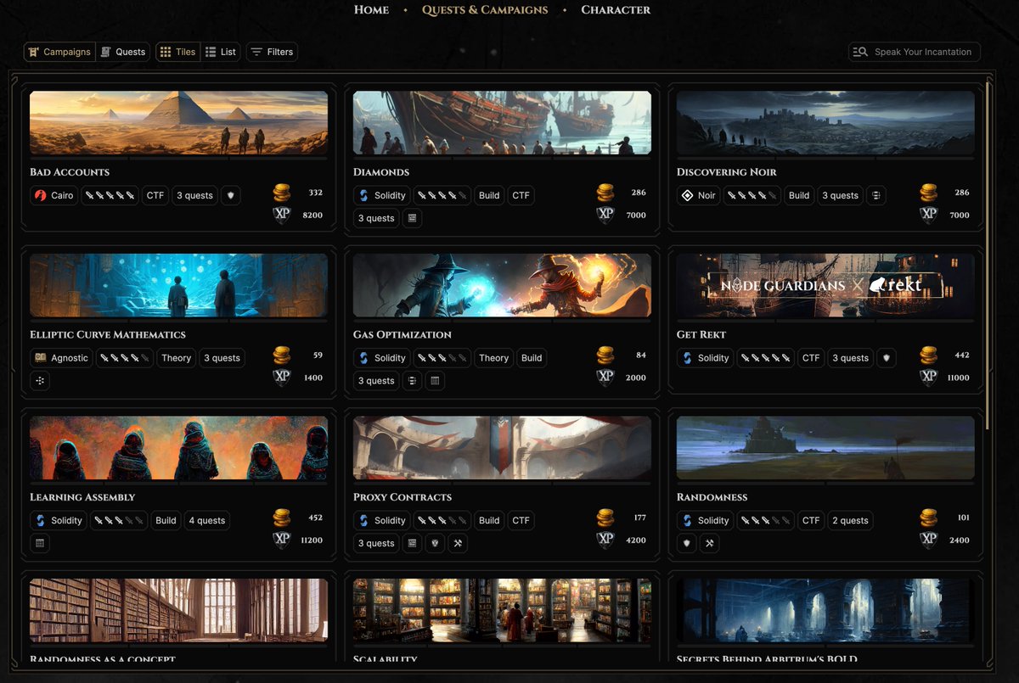Click the 2 quests tag on Randomness card
This screenshot has height=683, width=1019.
click(849, 520)
